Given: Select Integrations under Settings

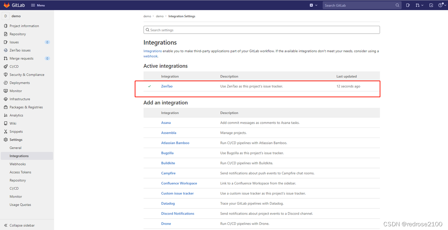Looking at the screenshot, I should click(x=19, y=156).
